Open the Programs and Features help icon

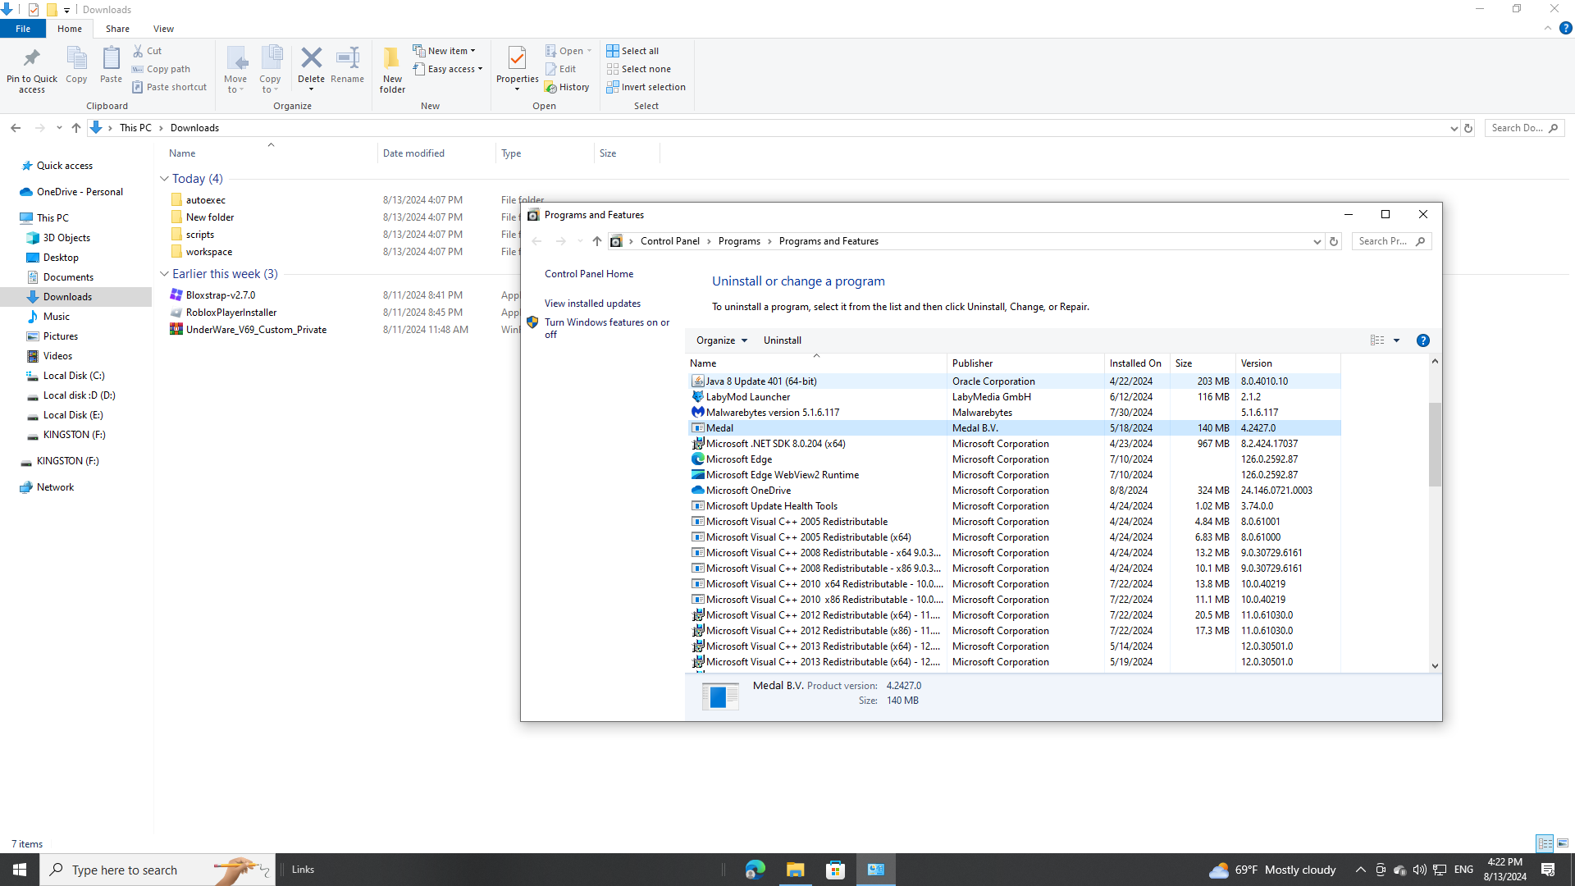point(1423,340)
